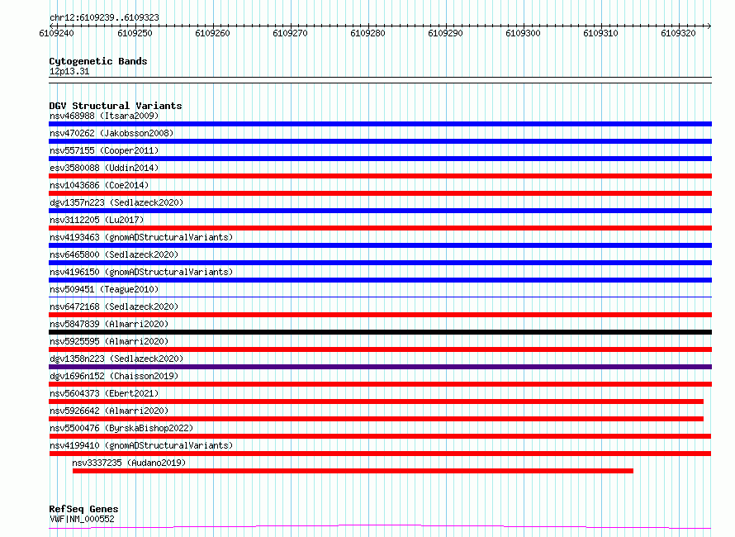The image size is (735, 537).
Task: Open the nsv4196150 (gnomADStructuralVariants) label
Action: pos(141,272)
